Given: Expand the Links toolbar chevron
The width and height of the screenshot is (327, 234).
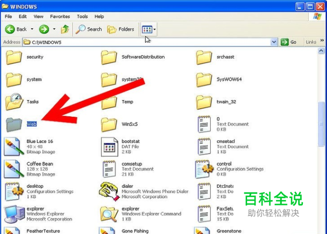Looking at the screenshot, I should pyautogui.click(x=322, y=40).
